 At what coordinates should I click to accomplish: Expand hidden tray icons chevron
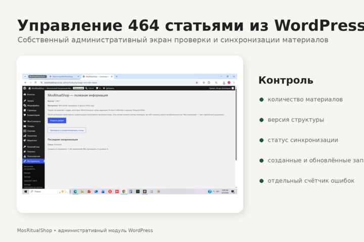[214, 192]
